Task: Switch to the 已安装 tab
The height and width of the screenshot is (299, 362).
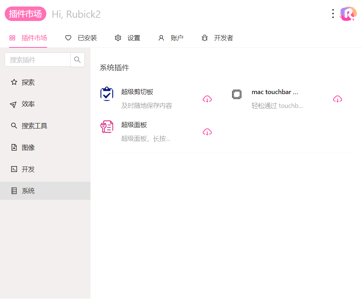Action: tap(81, 38)
